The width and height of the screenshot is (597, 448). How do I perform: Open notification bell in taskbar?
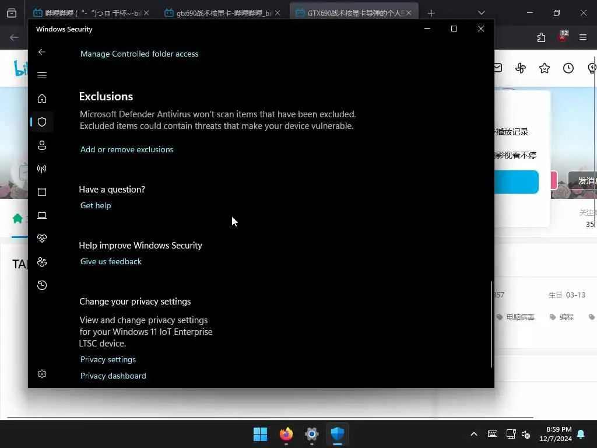[581, 434]
